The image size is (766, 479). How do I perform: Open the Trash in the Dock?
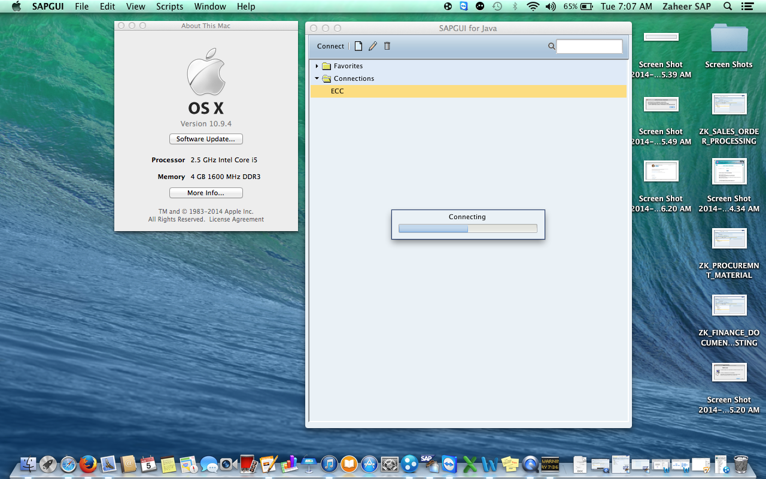click(741, 463)
